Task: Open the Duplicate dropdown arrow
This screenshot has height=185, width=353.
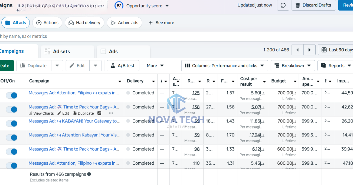Action: [x=57, y=66]
